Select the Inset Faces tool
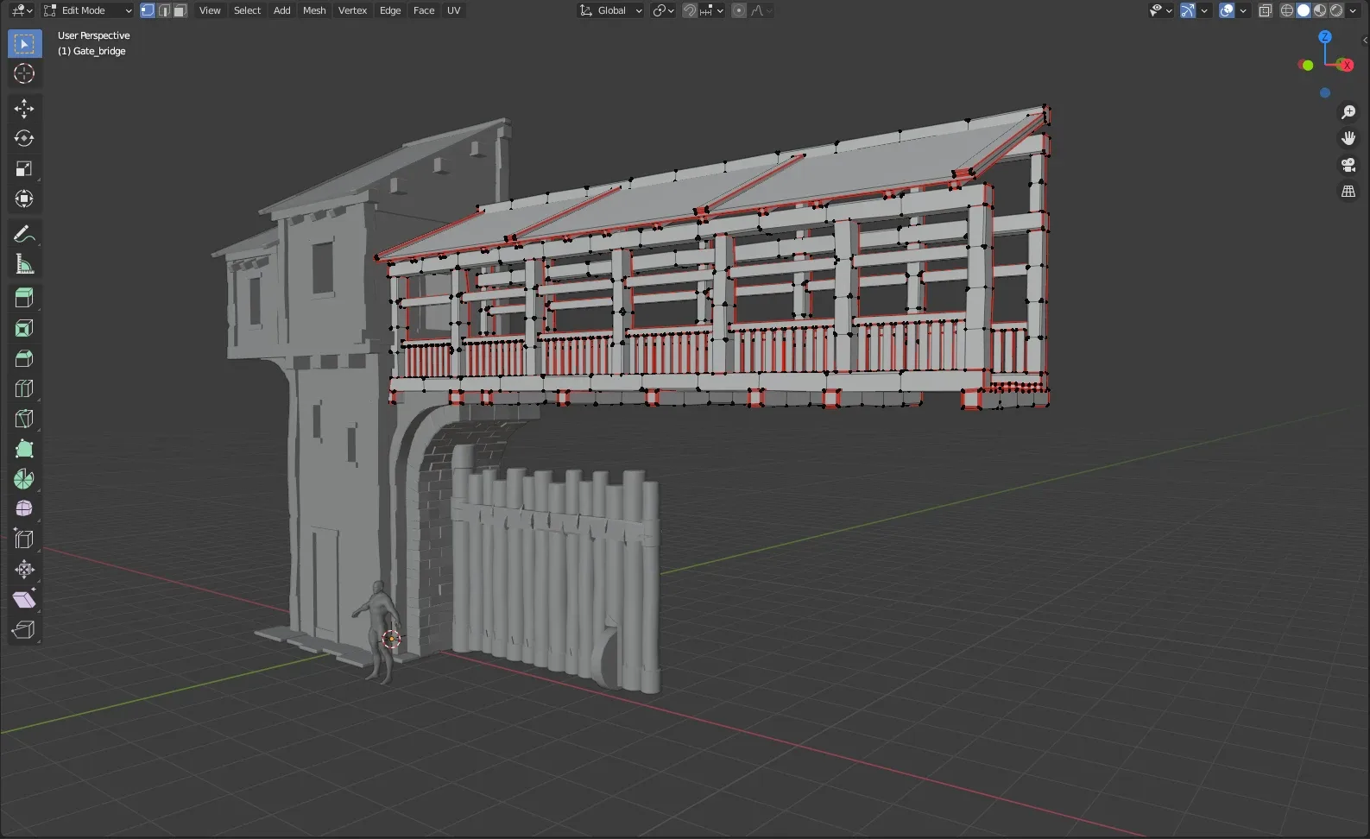The image size is (1370, 839). click(x=24, y=328)
